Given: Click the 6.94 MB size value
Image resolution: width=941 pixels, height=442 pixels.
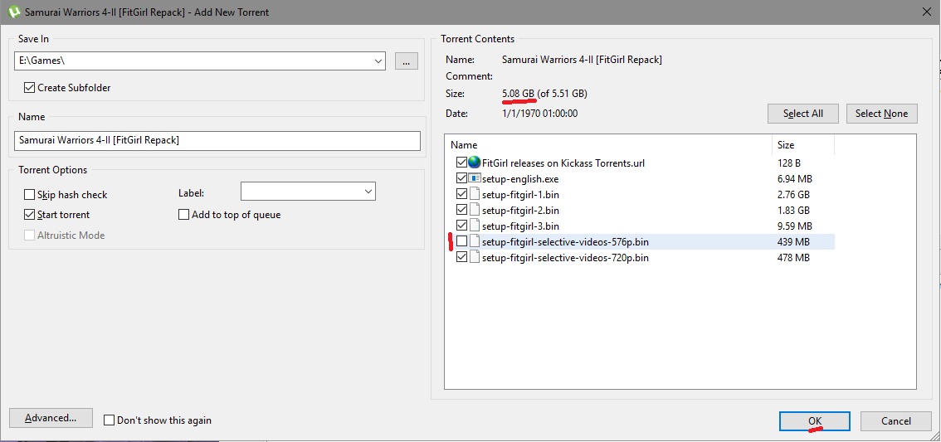Looking at the screenshot, I should click(x=795, y=179).
